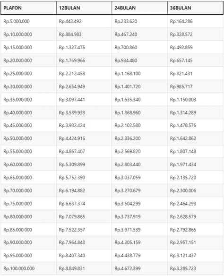Select the Rp.3.285.723 cell
This screenshot has width=224, height=276.
tap(195, 268)
